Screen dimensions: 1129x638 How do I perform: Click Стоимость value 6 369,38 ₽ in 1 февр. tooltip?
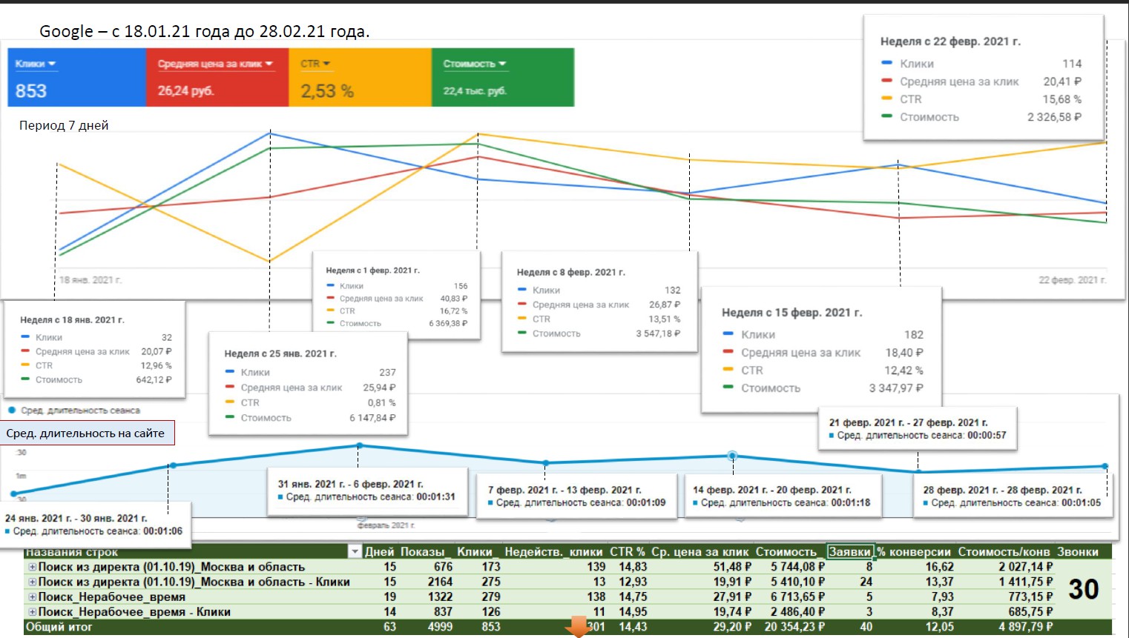click(448, 324)
